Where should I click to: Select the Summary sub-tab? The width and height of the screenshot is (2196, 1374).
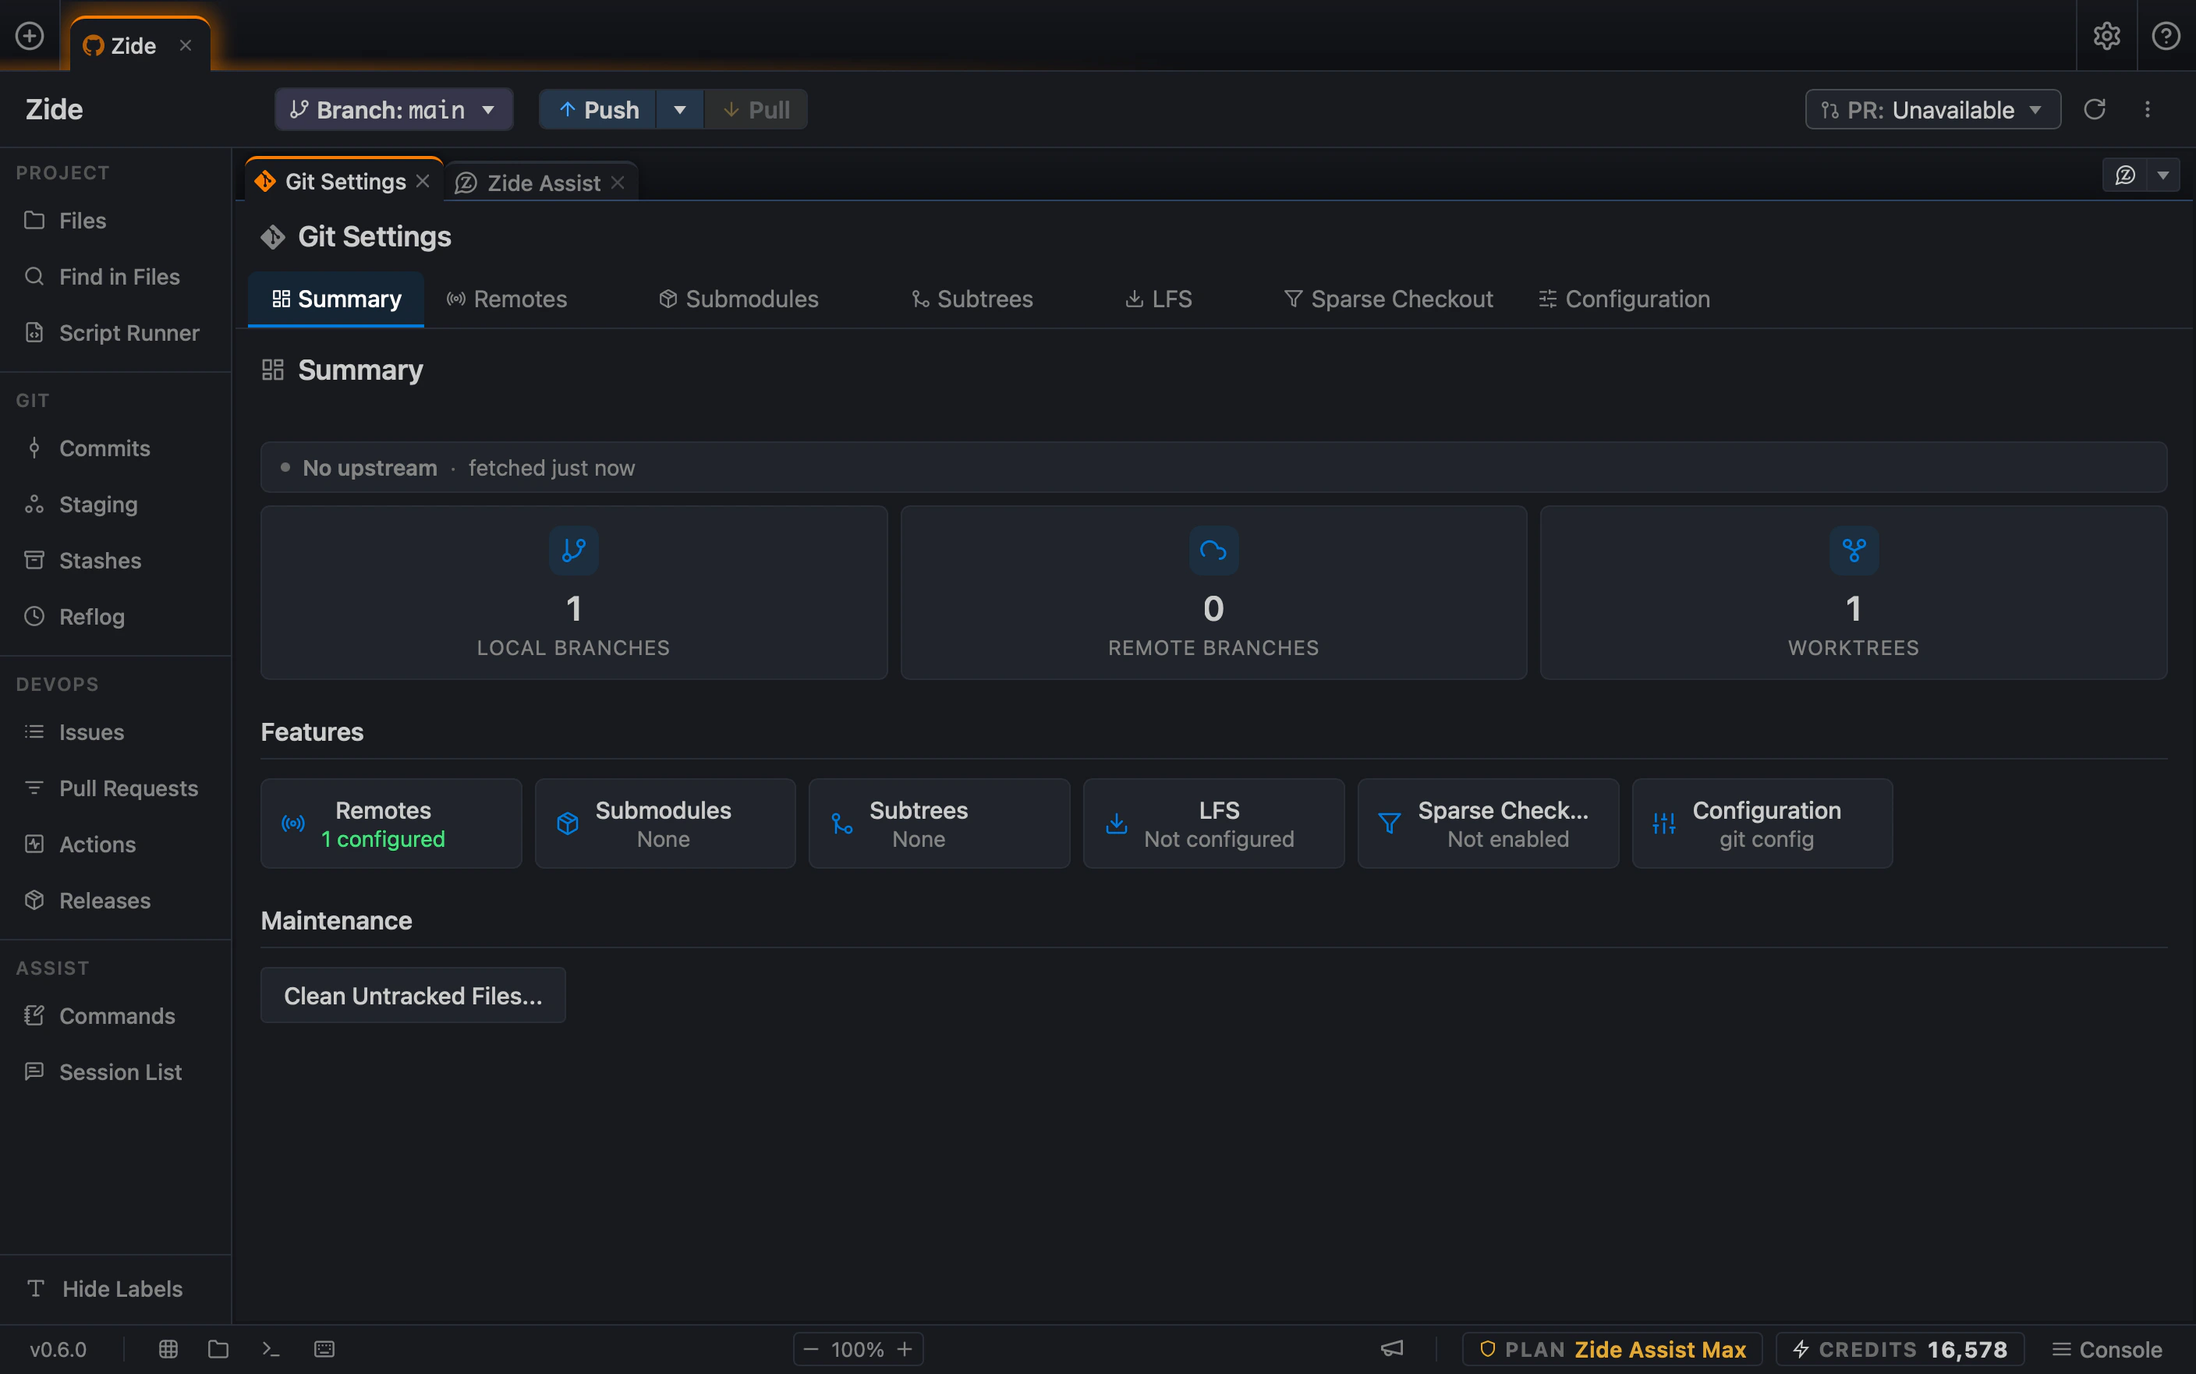click(x=336, y=299)
